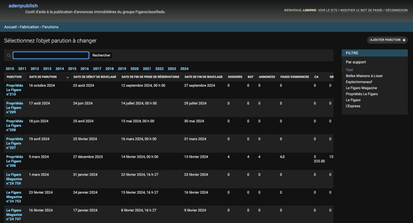Go to Accueil in breadcrumb
This screenshot has height=223, width=413.
pyautogui.click(x=10, y=27)
